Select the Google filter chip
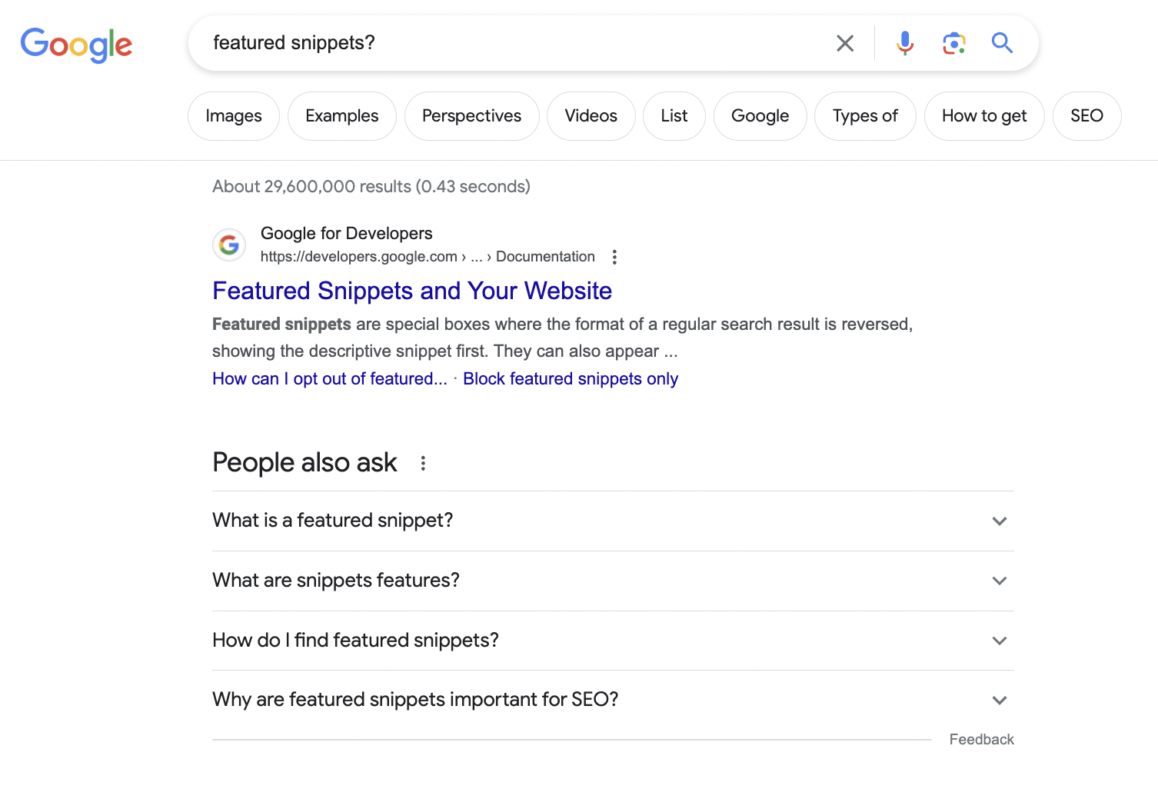Image resolution: width=1158 pixels, height=789 pixels. click(760, 116)
